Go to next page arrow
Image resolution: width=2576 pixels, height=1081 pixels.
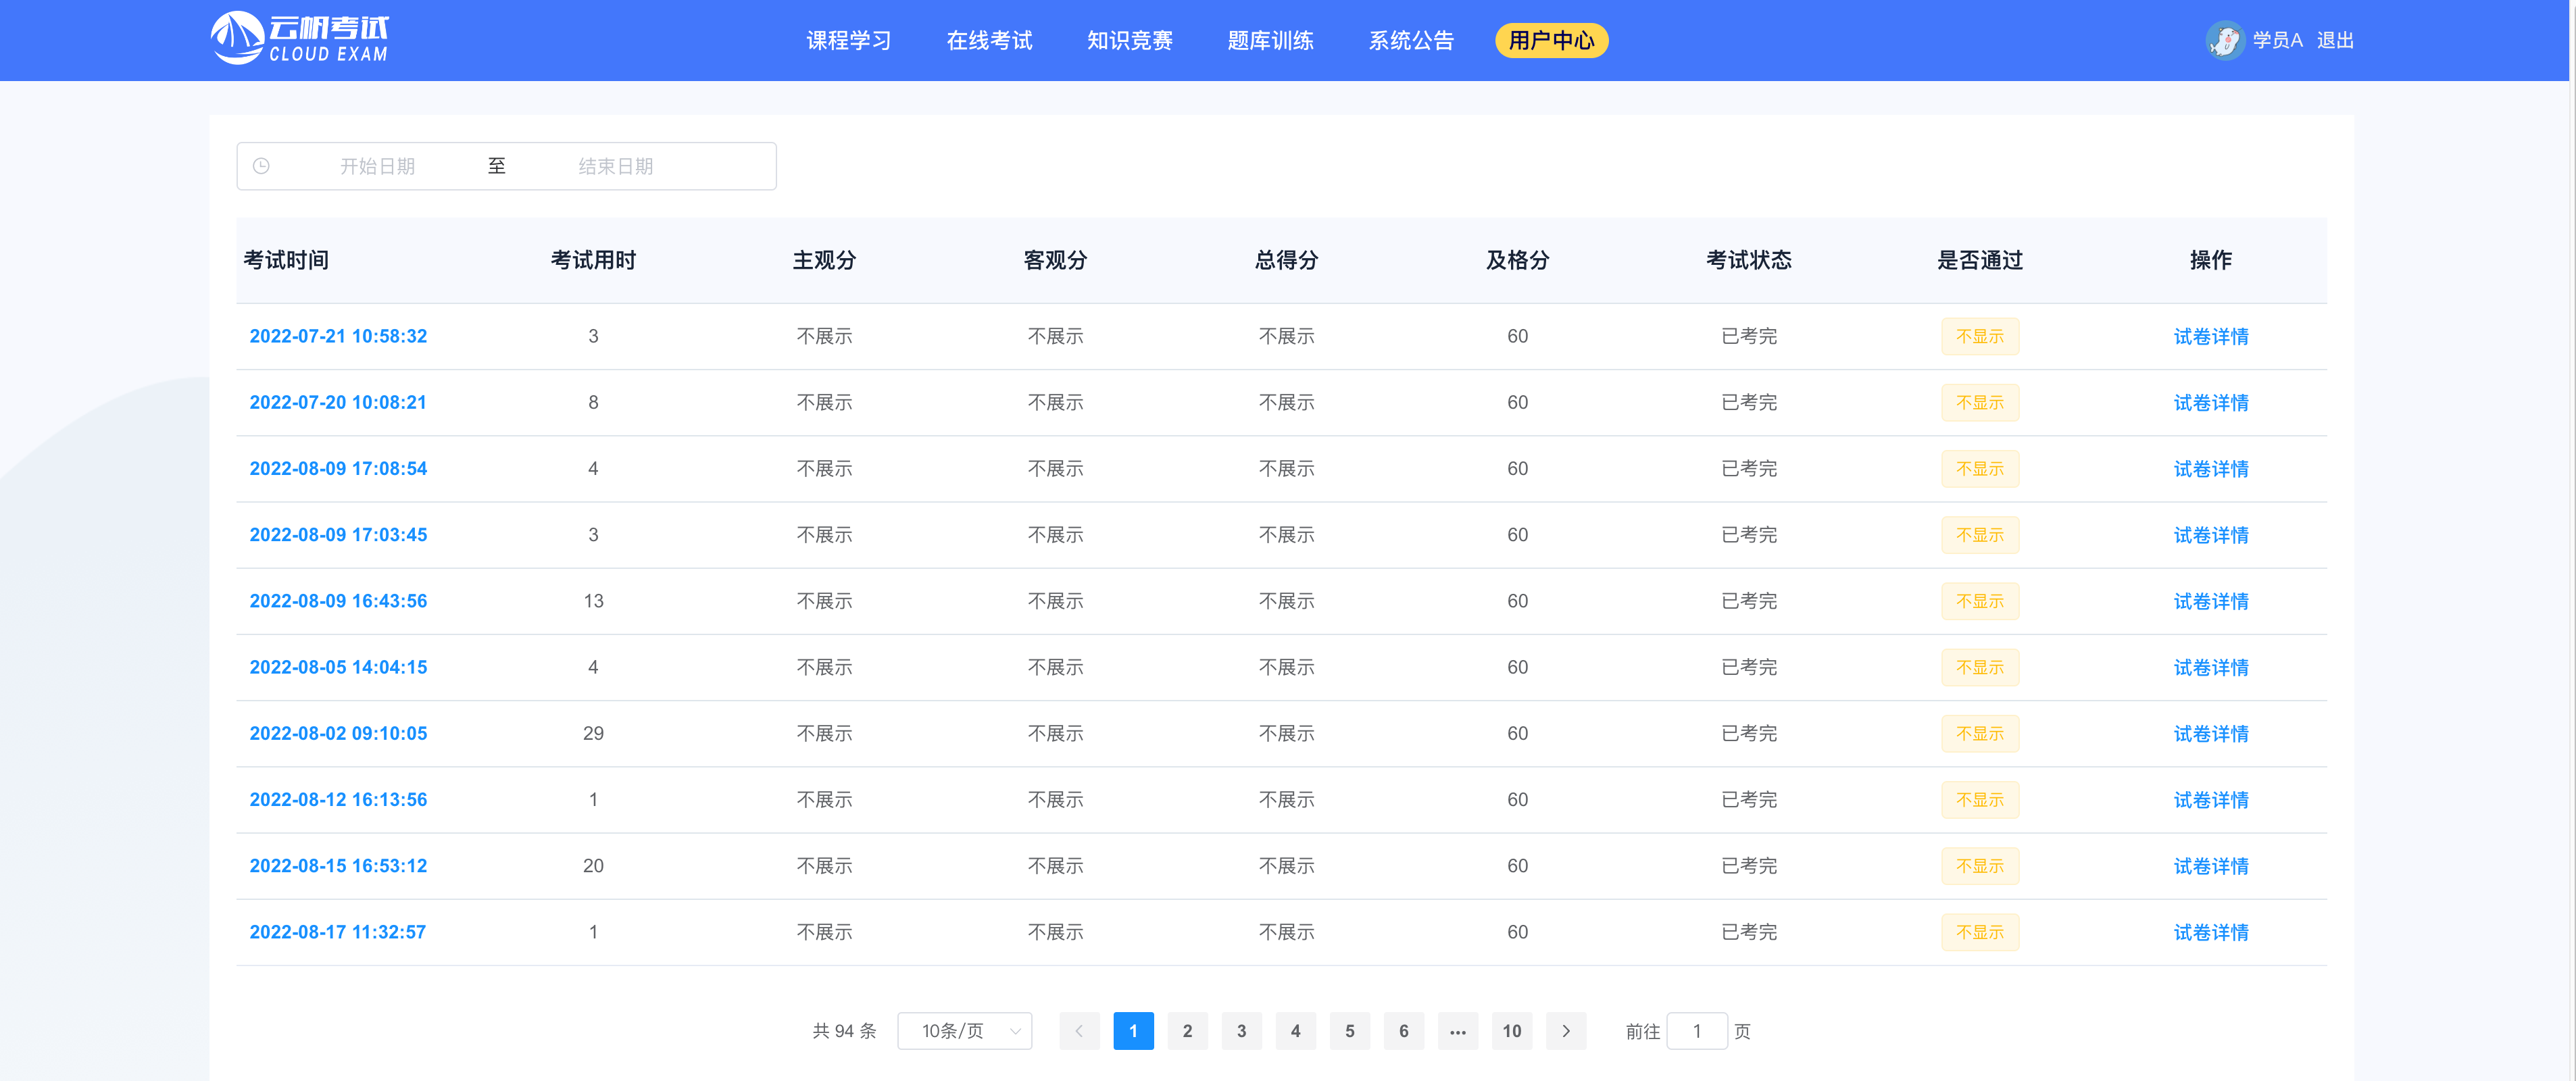[x=1566, y=1031]
